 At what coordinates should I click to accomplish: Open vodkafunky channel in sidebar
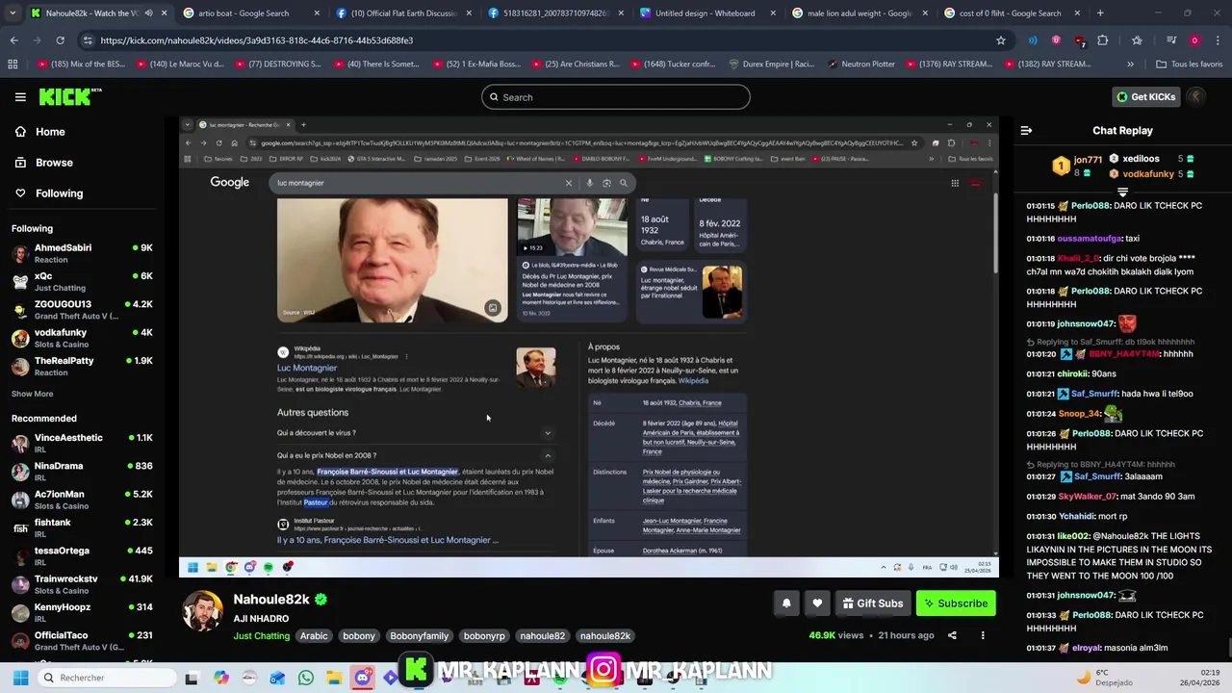pos(82,338)
